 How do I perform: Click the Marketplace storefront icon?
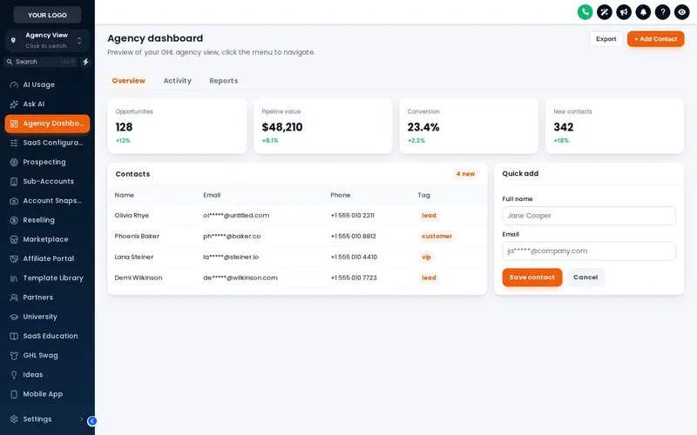[x=14, y=239]
